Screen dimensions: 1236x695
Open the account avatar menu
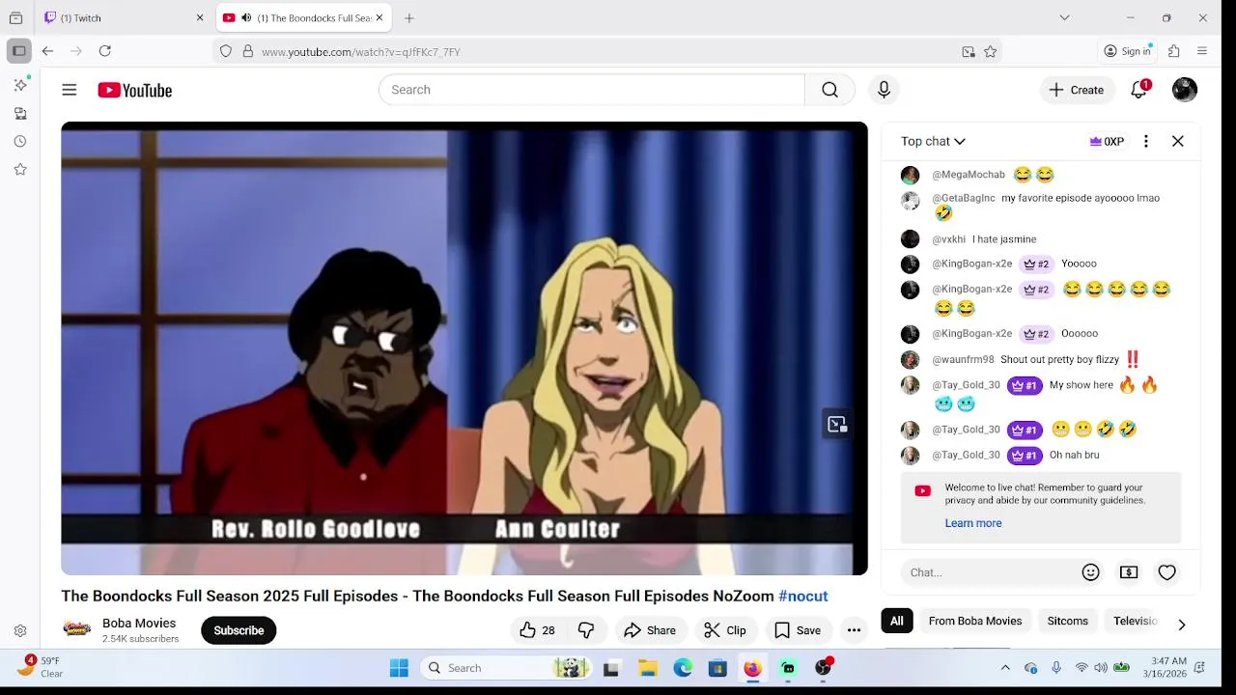(x=1185, y=90)
